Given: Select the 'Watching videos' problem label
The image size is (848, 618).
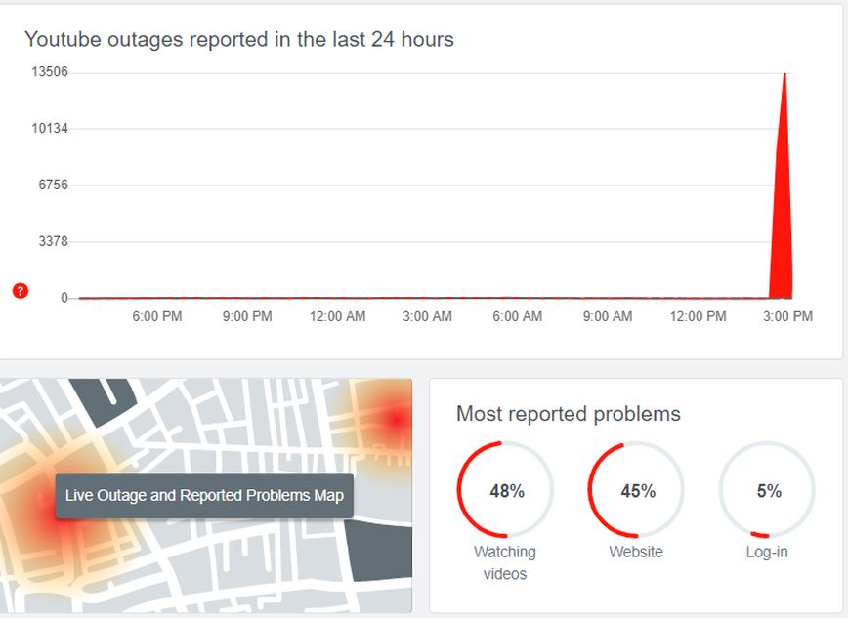Looking at the screenshot, I should pyautogui.click(x=505, y=562).
